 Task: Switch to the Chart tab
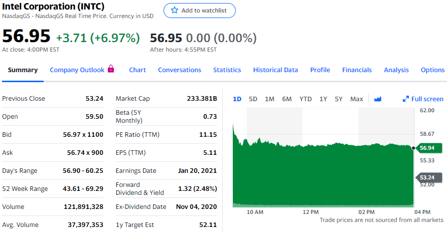(x=137, y=70)
